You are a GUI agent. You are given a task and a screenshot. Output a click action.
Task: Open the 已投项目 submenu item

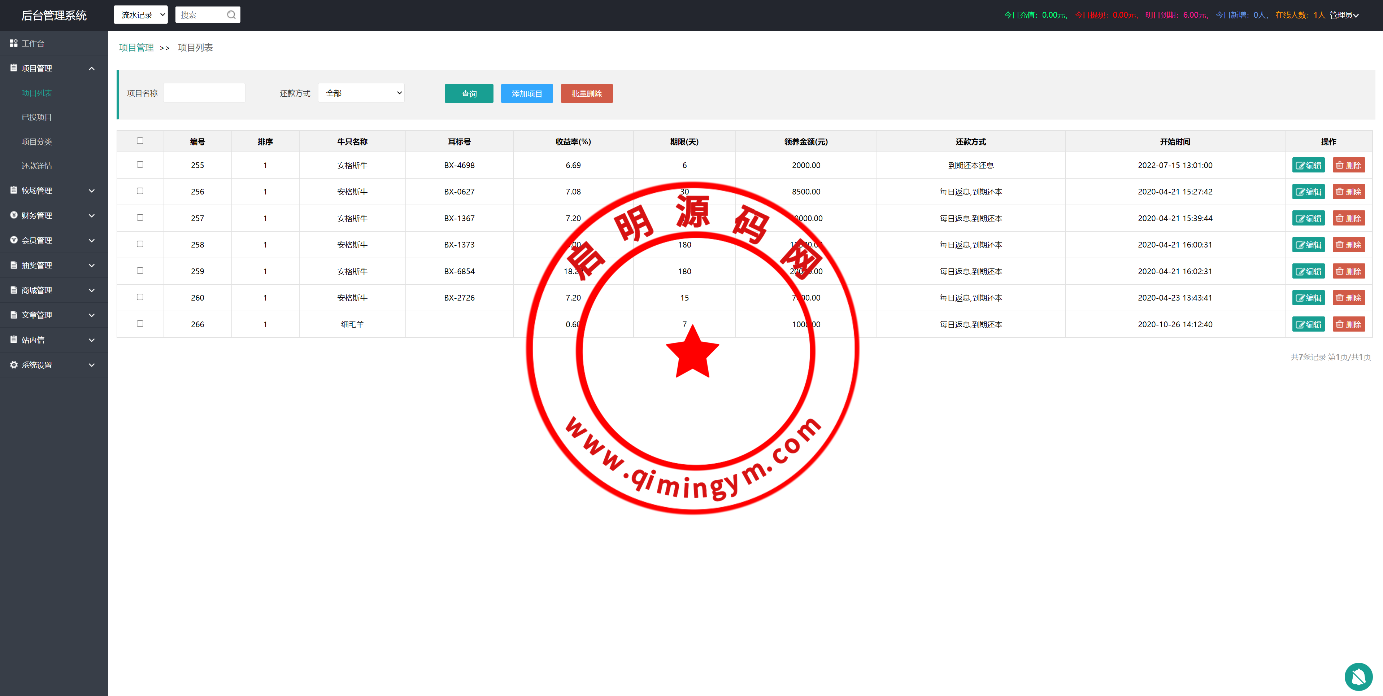(36, 117)
